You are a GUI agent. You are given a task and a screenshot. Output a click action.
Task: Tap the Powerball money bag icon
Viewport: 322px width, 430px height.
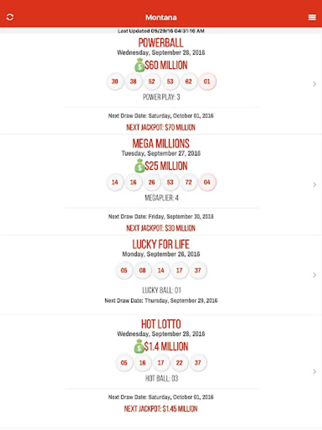coord(139,65)
